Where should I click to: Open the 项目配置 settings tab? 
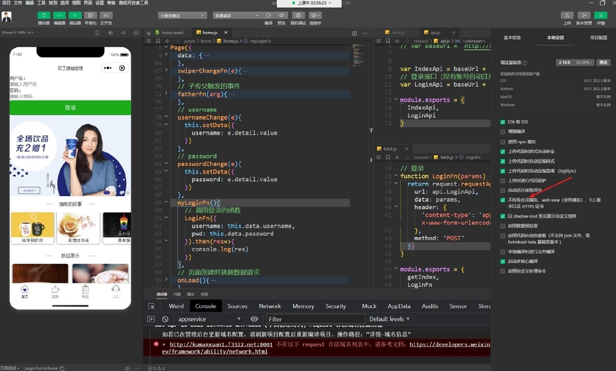(598, 38)
